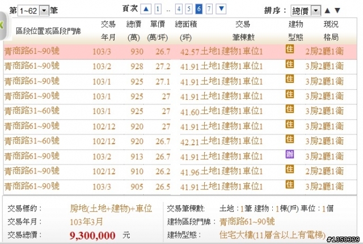
Task: Click residential icon in 103/1 27.1 row
Action: (290, 79)
